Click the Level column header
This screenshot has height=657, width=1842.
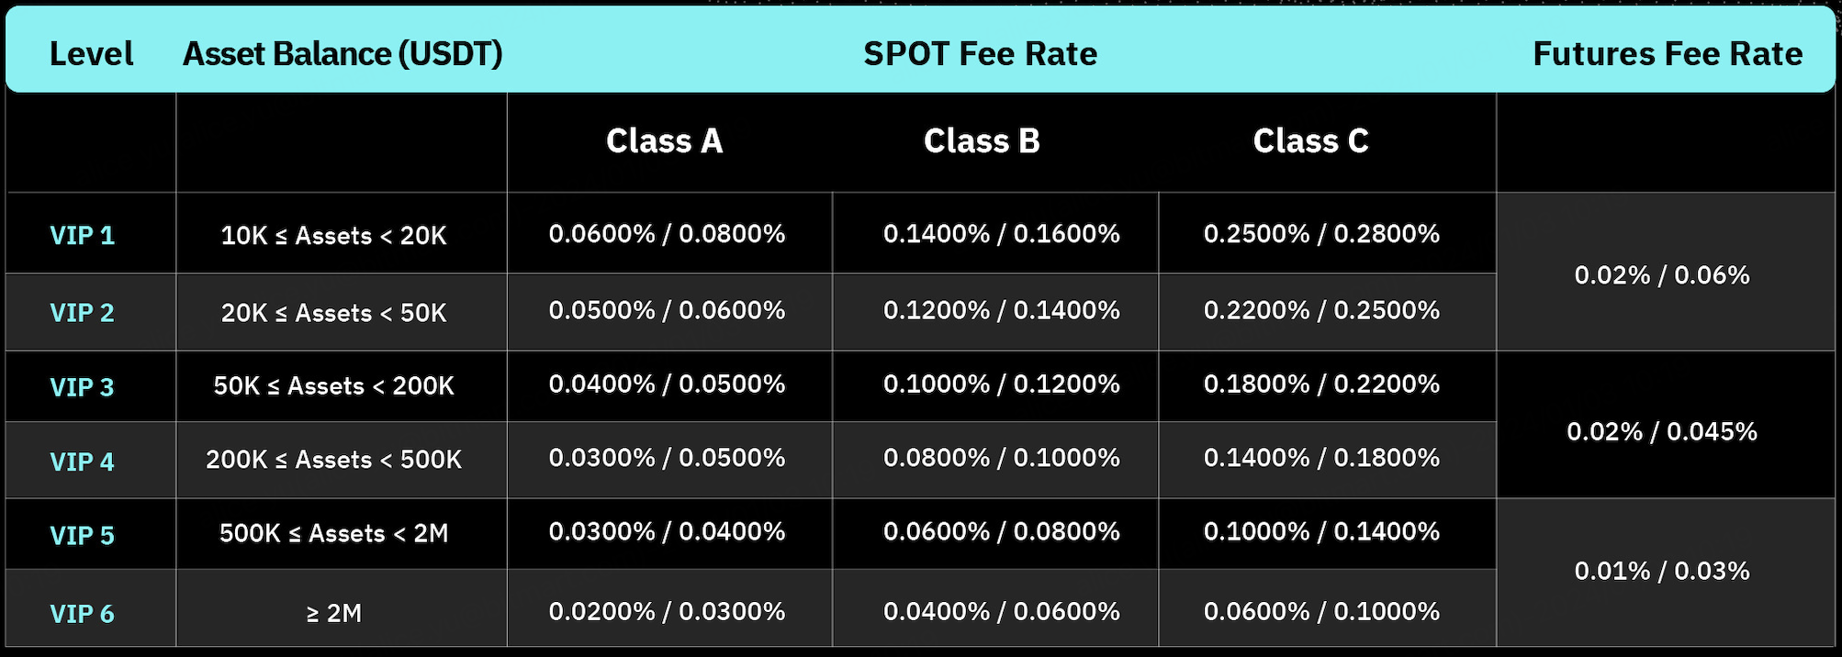91,53
